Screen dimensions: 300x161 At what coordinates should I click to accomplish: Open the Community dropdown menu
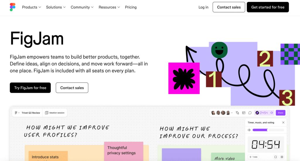(82, 7)
